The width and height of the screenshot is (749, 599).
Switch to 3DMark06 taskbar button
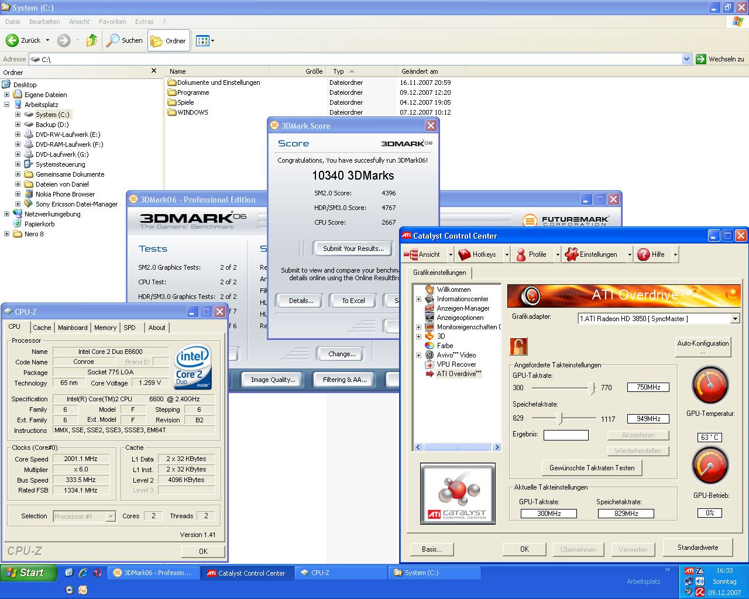[153, 573]
